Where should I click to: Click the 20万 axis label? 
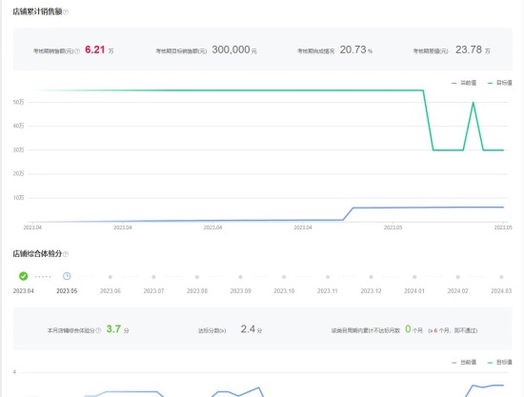(19, 173)
